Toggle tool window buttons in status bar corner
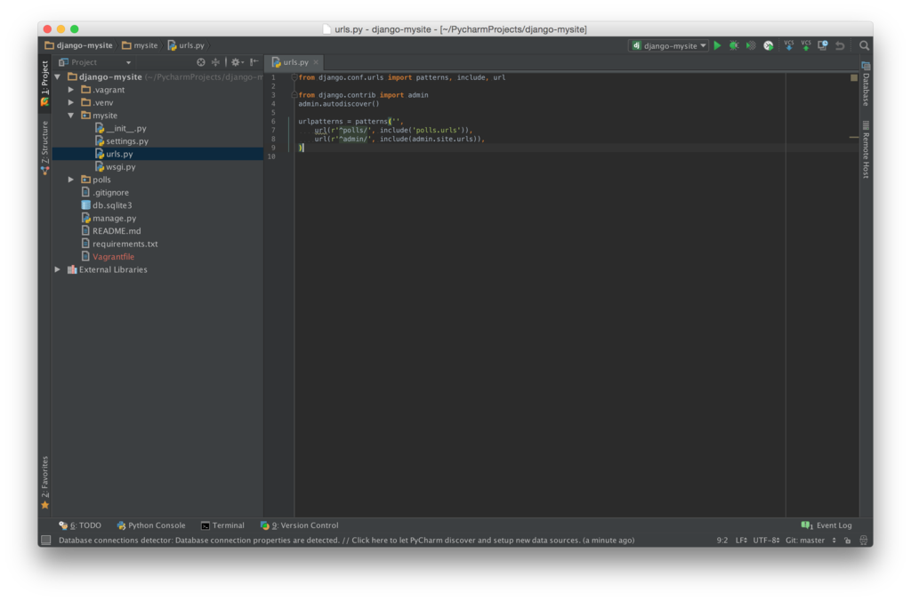The image size is (911, 601). [x=46, y=540]
